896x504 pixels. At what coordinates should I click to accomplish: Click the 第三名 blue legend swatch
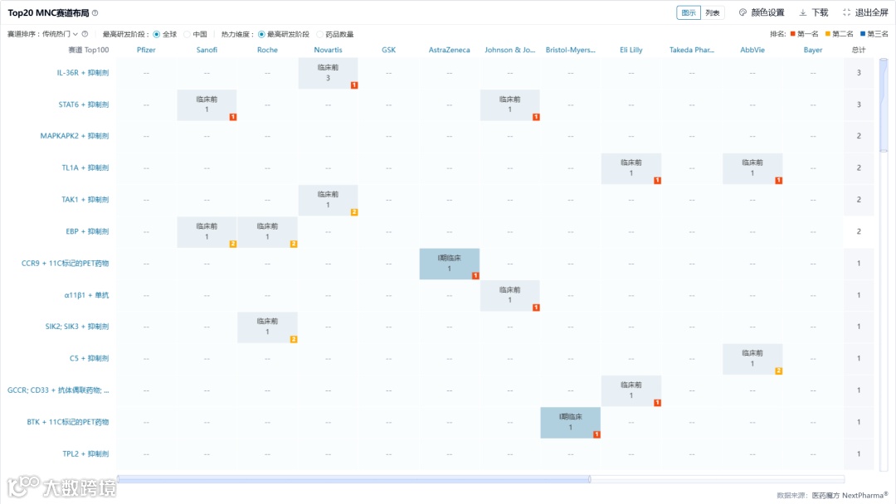(863, 34)
